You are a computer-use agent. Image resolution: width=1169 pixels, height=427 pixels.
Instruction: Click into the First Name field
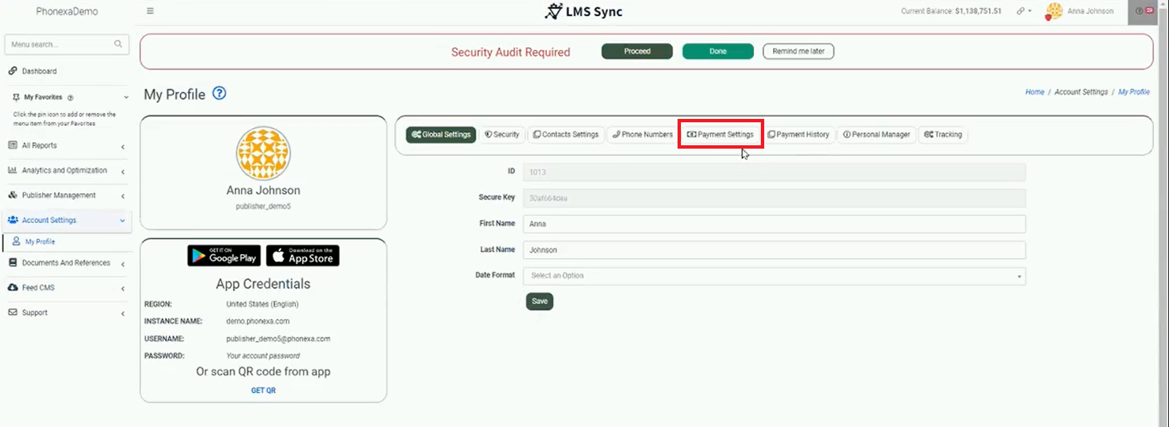pos(774,224)
